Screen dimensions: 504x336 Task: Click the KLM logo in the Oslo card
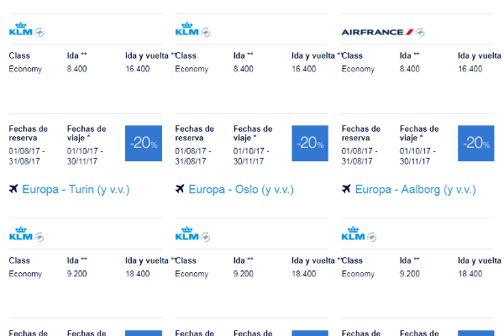tap(187, 234)
